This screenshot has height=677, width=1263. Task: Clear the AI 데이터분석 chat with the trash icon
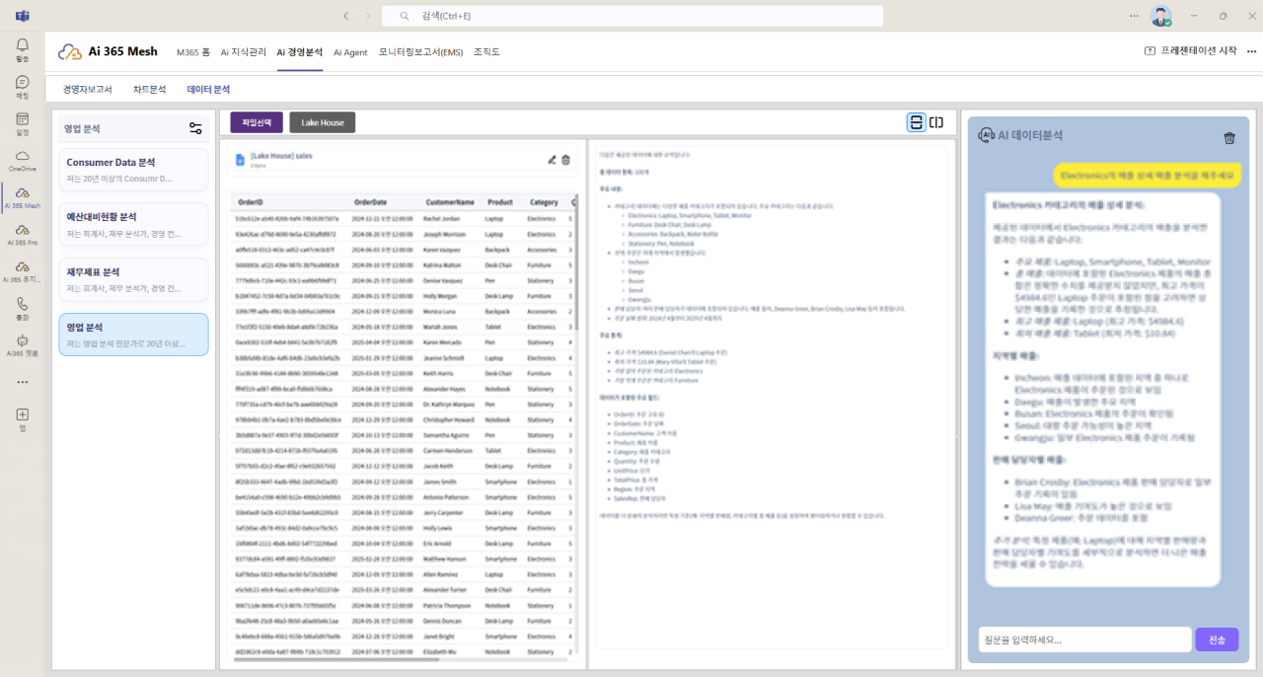click(x=1228, y=138)
